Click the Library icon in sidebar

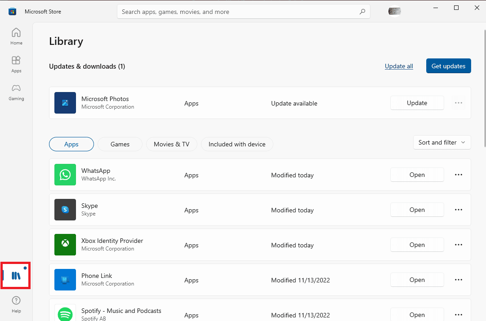point(16,275)
